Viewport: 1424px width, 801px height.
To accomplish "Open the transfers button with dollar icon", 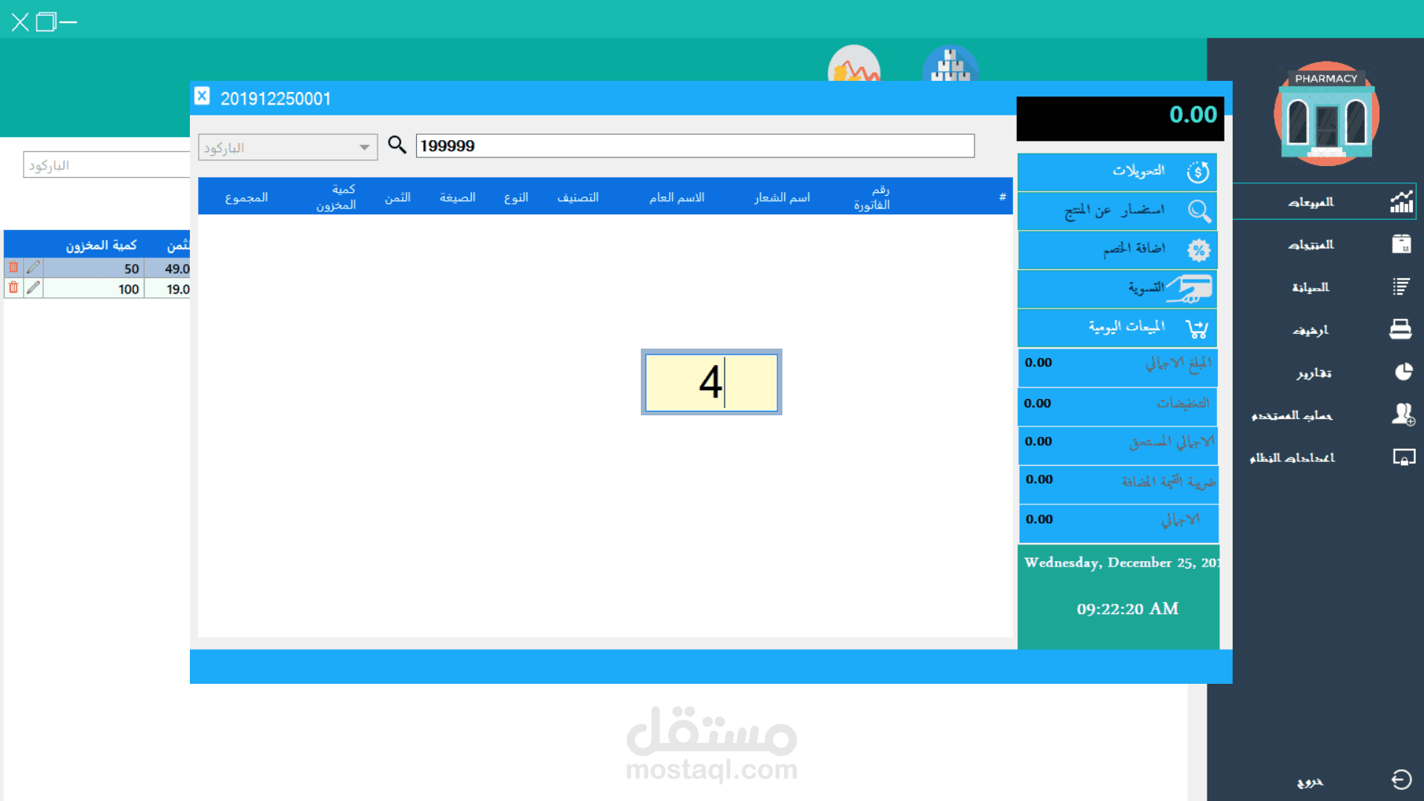I will tap(1117, 172).
